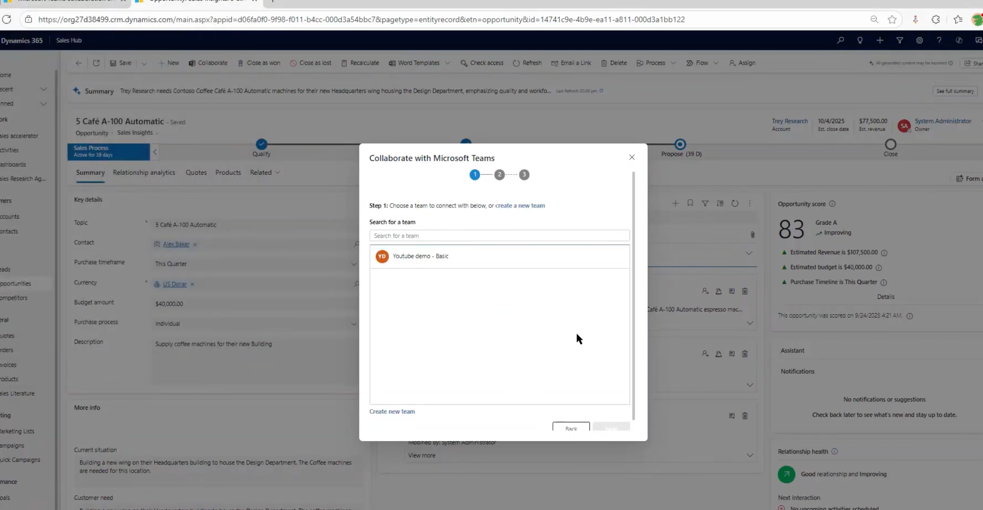Image resolution: width=983 pixels, height=510 pixels.
Task: Click info icon beside Opportunity score
Action: [x=832, y=204]
